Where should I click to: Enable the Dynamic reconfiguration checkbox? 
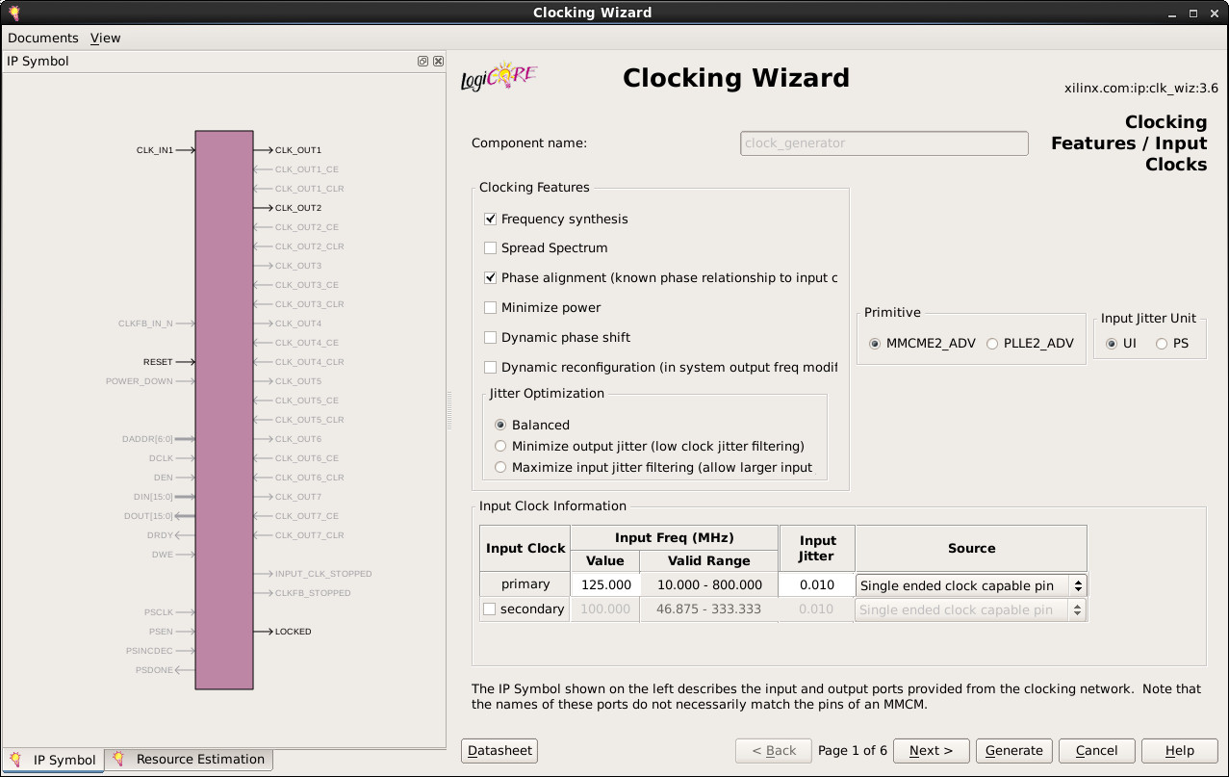pos(490,367)
